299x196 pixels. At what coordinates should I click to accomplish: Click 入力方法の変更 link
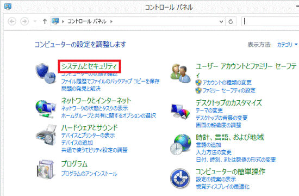(x=214, y=152)
